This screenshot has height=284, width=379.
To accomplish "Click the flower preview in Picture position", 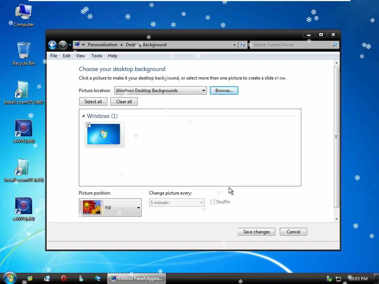I will click(92, 207).
